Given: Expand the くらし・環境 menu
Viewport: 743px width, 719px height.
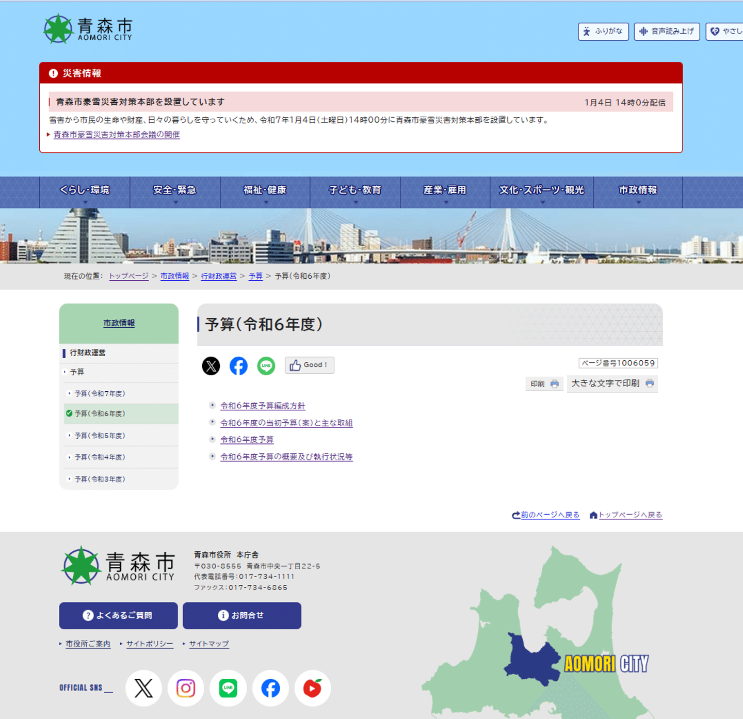Looking at the screenshot, I should [x=85, y=192].
